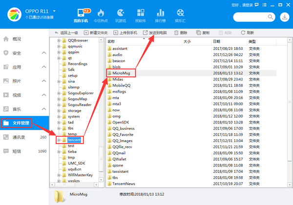293x205 pixels.
Task: Click 您好，请登录 login link
Action: (242, 5)
